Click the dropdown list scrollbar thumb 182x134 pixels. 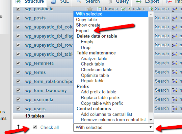[151, 65]
